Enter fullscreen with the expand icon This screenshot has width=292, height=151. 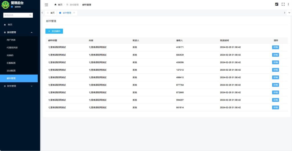(x=283, y=4)
